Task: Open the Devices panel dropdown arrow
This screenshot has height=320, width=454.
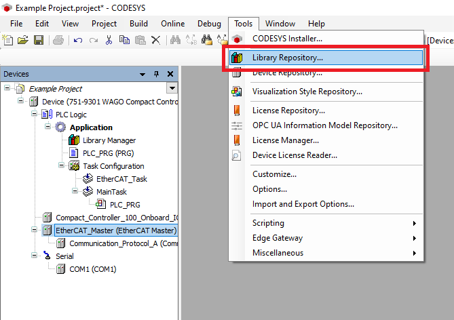Action: coord(143,74)
